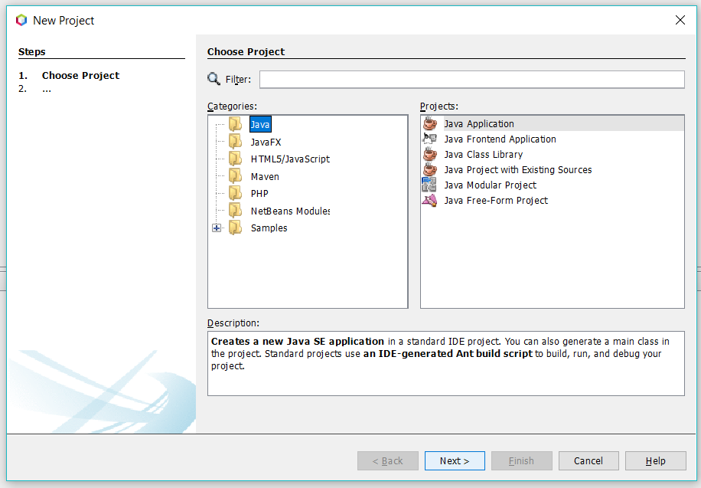Cancel the New Project wizard
Viewport: 701px width, 488px height.
[x=589, y=460]
